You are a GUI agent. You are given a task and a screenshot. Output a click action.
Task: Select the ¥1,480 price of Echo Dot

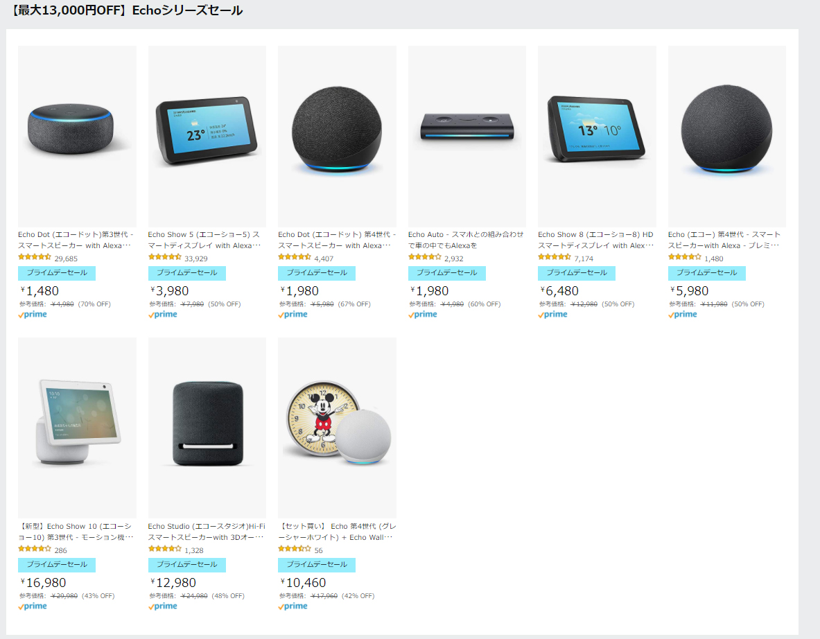pyautogui.click(x=40, y=291)
